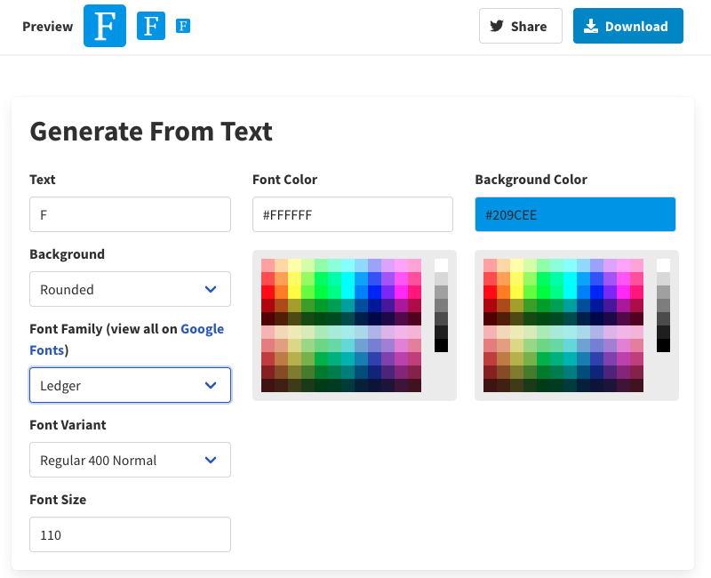Open the Font Variant dropdown
Viewport: 711px width, 578px height.
tap(130, 460)
